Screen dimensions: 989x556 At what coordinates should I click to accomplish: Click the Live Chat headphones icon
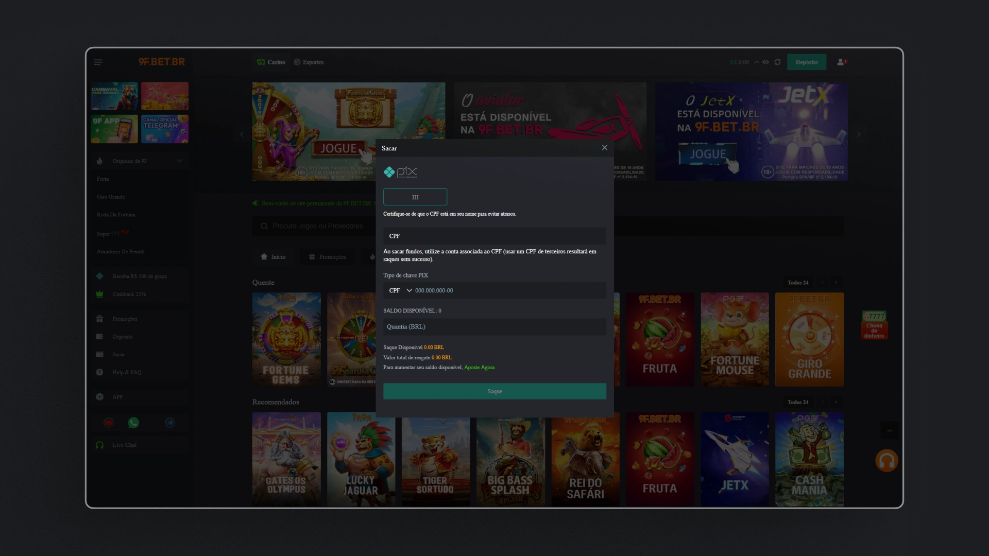coord(100,445)
